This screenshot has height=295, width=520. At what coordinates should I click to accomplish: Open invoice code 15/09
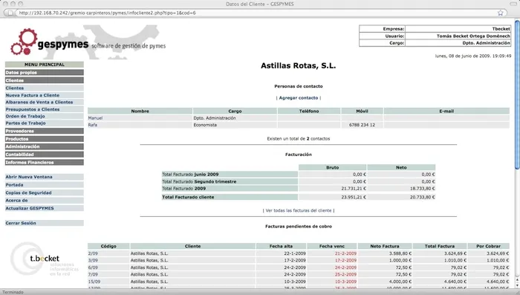tap(94, 282)
